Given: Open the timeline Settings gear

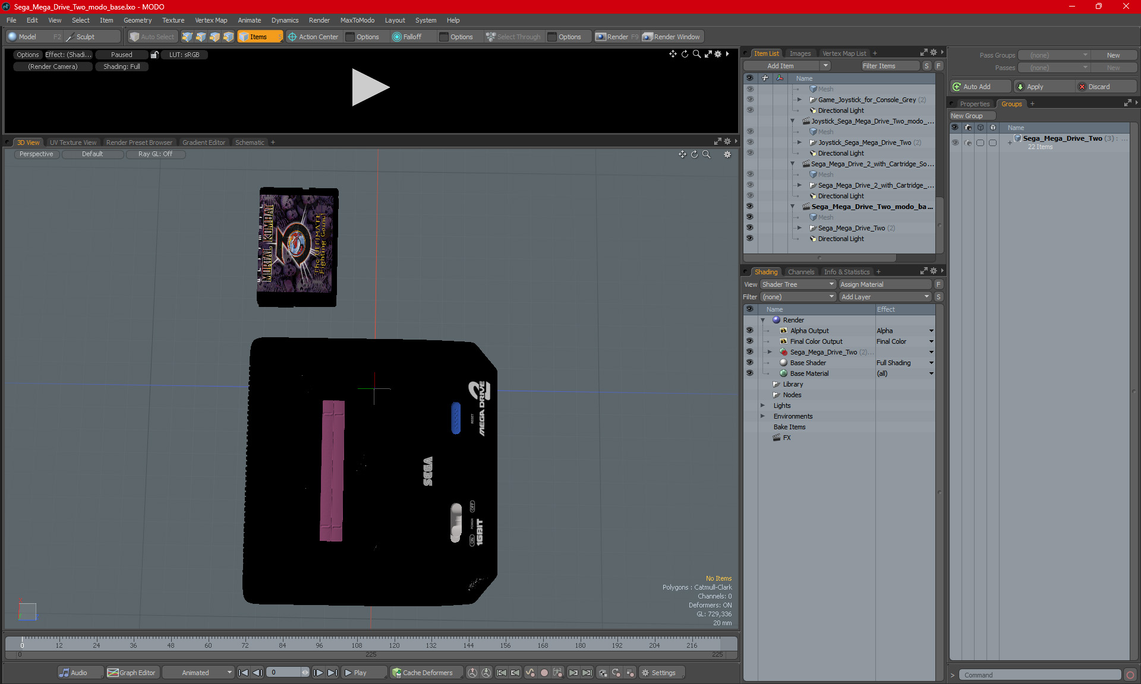Looking at the screenshot, I should [645, 673].
